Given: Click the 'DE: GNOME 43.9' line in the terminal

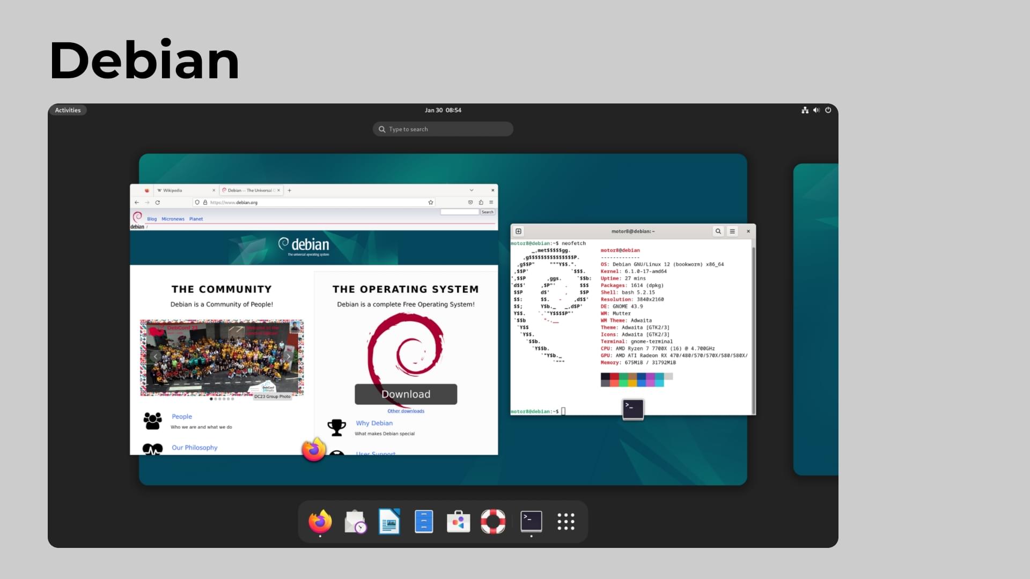Looking at the screenshot, I should [621, 307].
